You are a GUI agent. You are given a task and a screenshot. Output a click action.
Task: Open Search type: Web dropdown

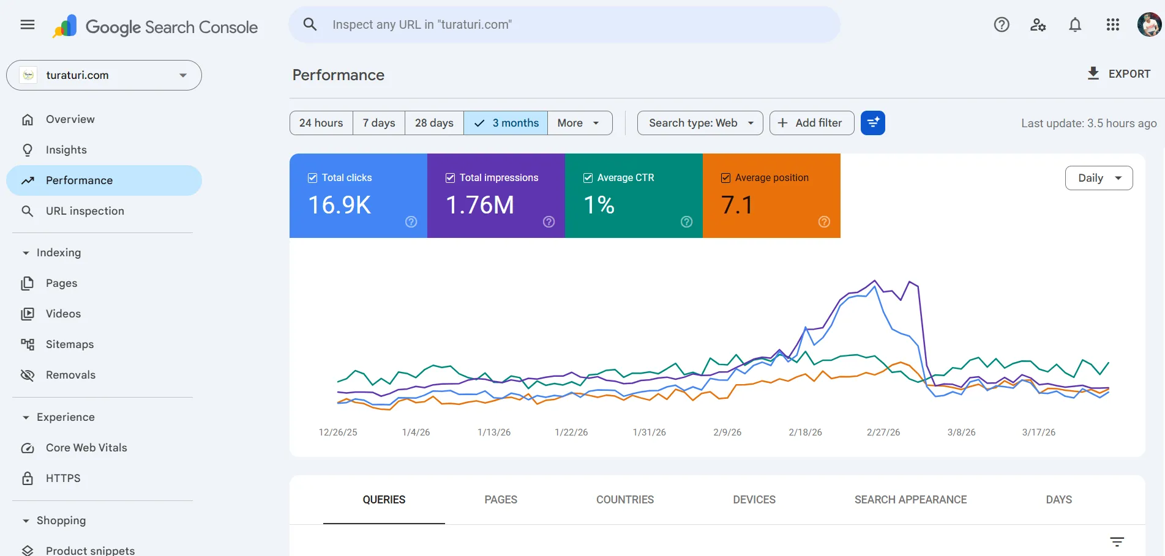coord(700,123)
